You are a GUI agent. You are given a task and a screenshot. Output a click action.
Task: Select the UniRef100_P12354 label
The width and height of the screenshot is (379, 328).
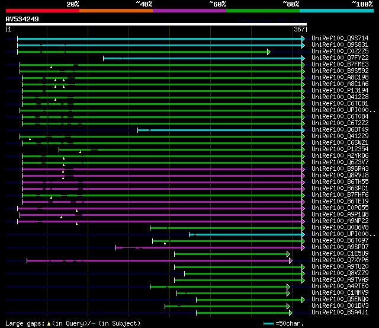pos(340,149)
